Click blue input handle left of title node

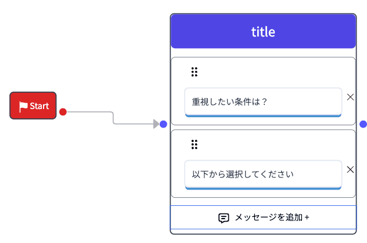coord(163,124)
